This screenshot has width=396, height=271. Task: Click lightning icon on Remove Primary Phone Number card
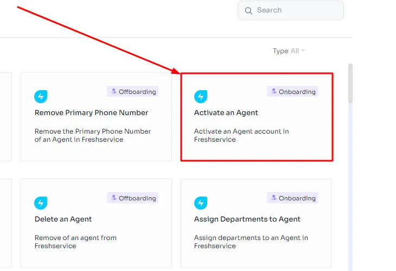tap(41, 97)
